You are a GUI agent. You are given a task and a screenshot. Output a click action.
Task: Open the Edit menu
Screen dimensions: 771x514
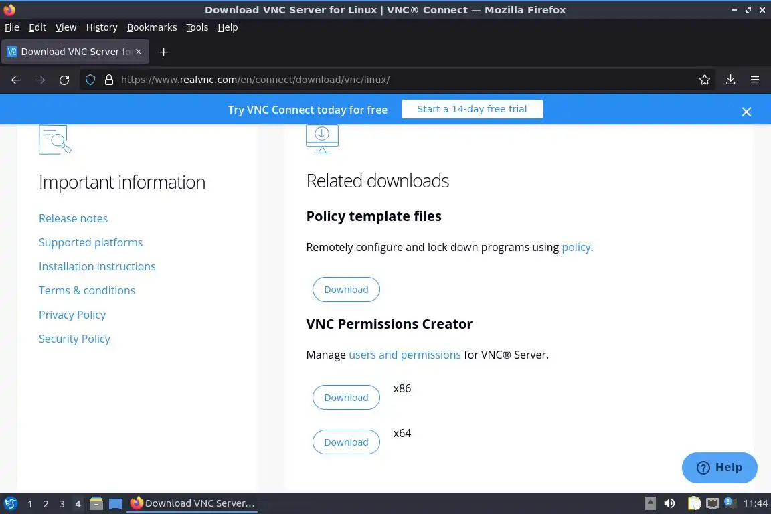(37, 27)
